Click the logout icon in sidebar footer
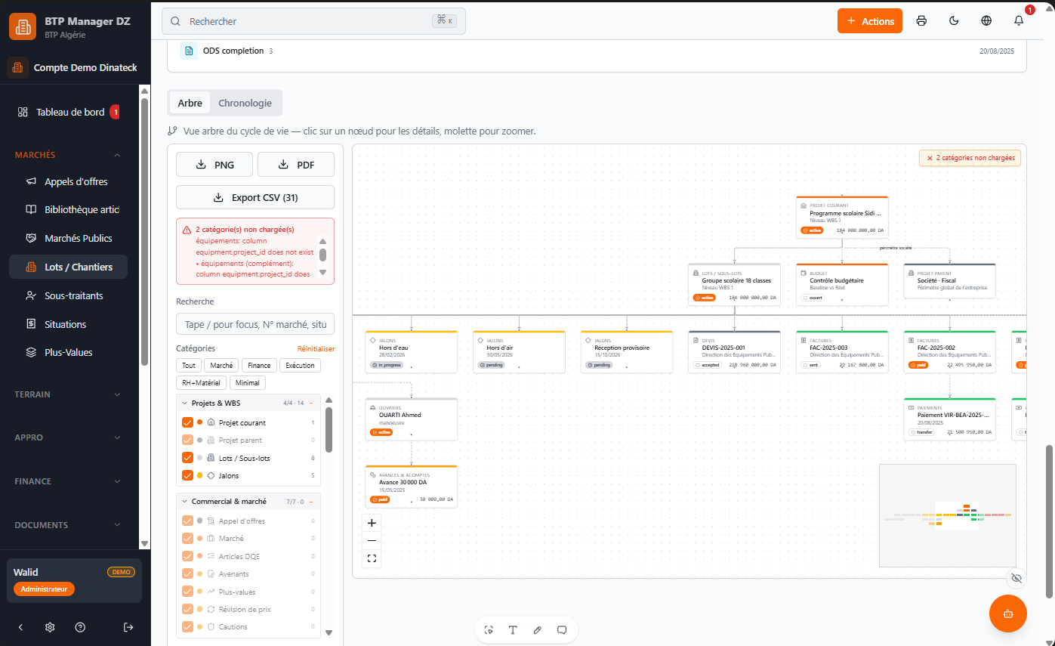 pyautogui.click(x=128, y=627)
